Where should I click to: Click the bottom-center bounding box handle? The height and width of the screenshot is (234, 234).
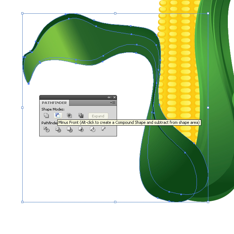[x=115, y=202]
